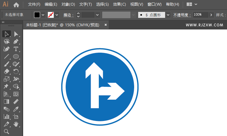Select the Line Segment tool

6,56
